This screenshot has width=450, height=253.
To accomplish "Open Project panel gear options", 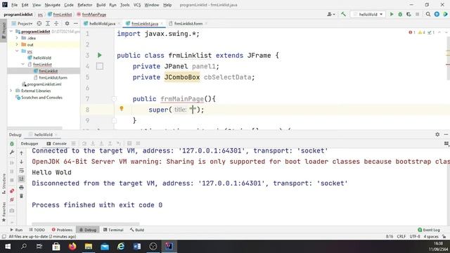I will click(67, 23).
